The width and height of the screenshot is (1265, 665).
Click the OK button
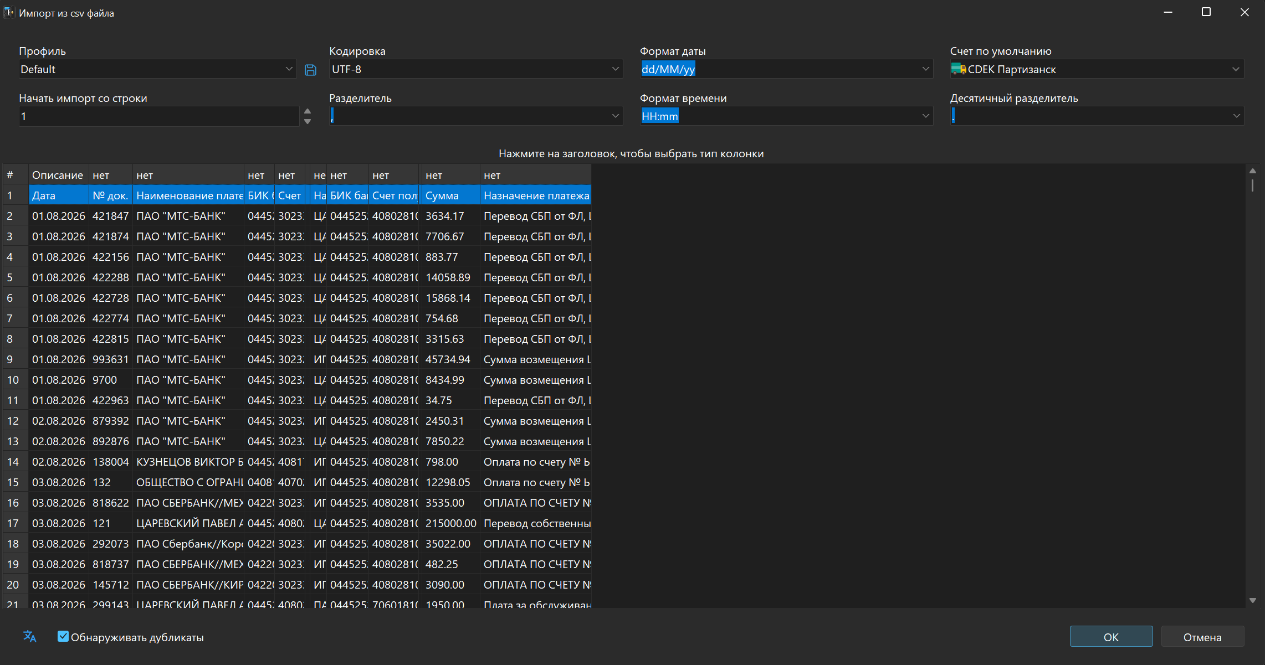(x=1111, y=637)
